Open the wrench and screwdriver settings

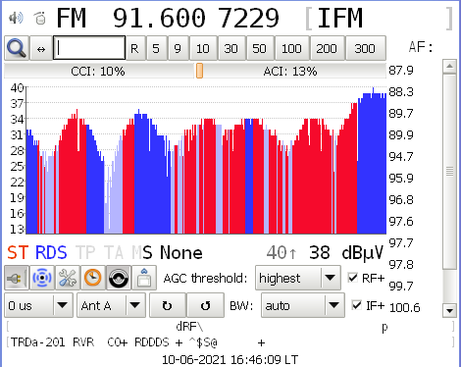click(68, 278)
